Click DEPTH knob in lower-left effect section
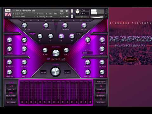 (24, 62)
